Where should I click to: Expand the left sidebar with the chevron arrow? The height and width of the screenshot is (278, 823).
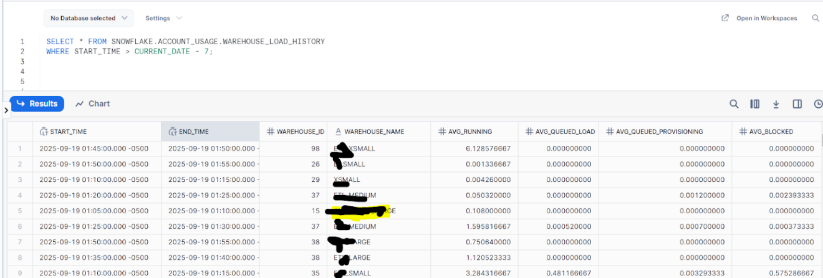[6, 110]
